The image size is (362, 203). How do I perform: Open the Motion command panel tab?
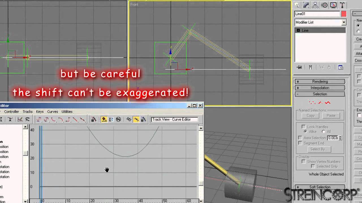324,5
